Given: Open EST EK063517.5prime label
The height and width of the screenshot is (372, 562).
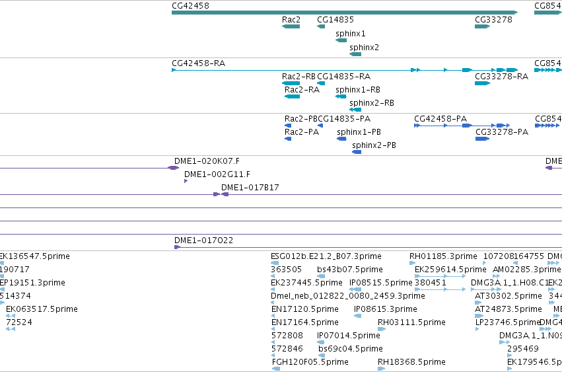Looking at the screenshot, I should tap(42, 309).
